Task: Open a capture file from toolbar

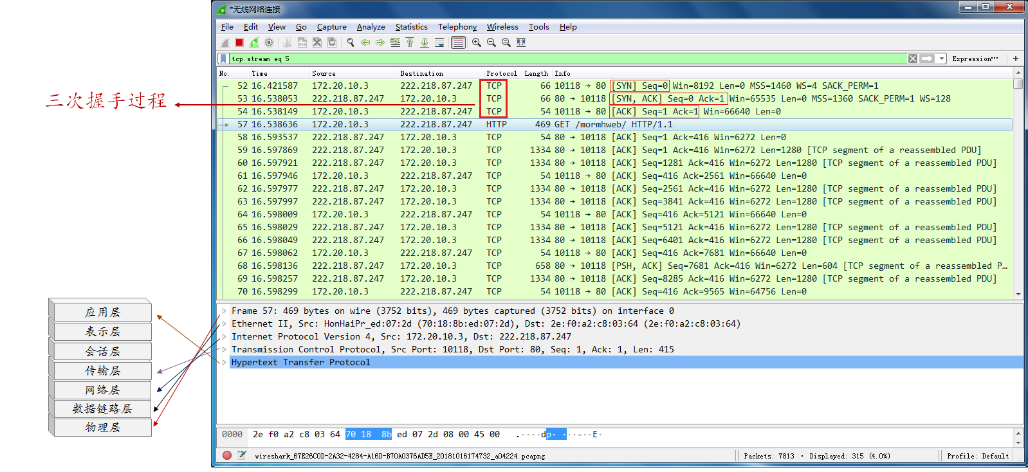Action: pos(287,42)
